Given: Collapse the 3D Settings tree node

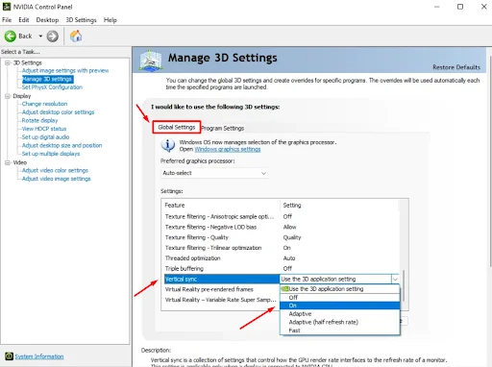Looking at the screenshot, I should 8,62.
